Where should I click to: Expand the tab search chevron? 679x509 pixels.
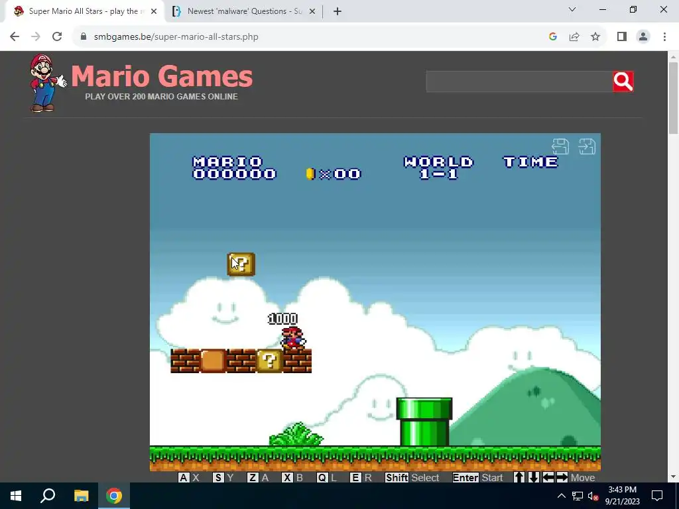click(x=572, y=9)
